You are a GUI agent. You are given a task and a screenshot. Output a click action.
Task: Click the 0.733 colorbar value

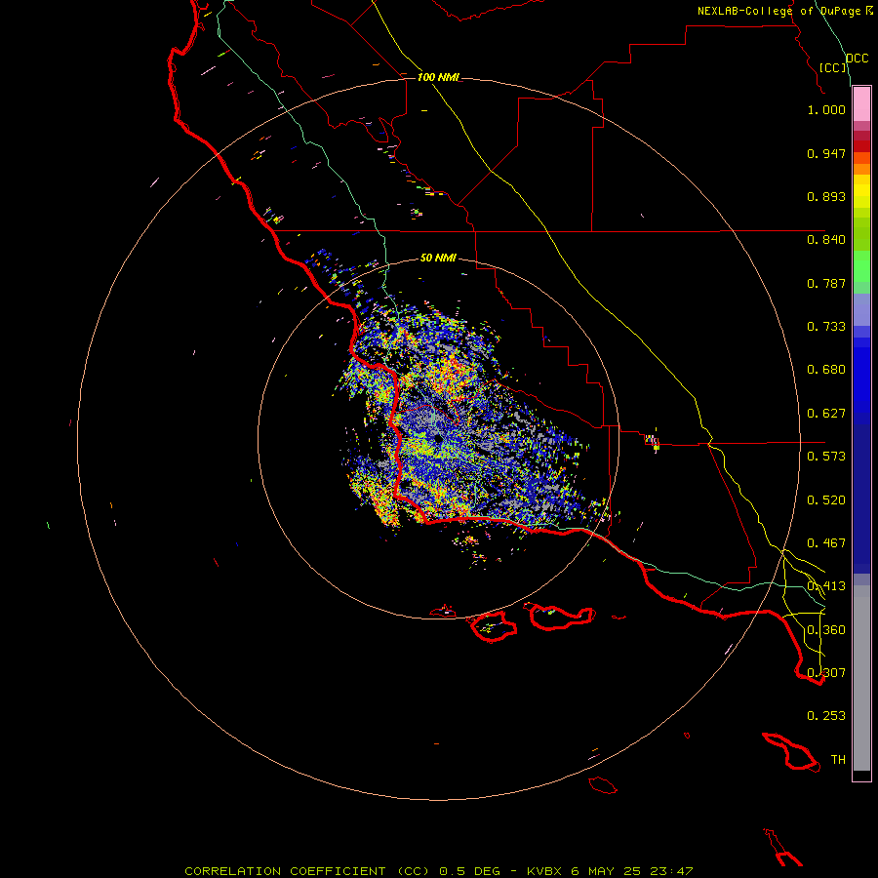tap(826, 327)
